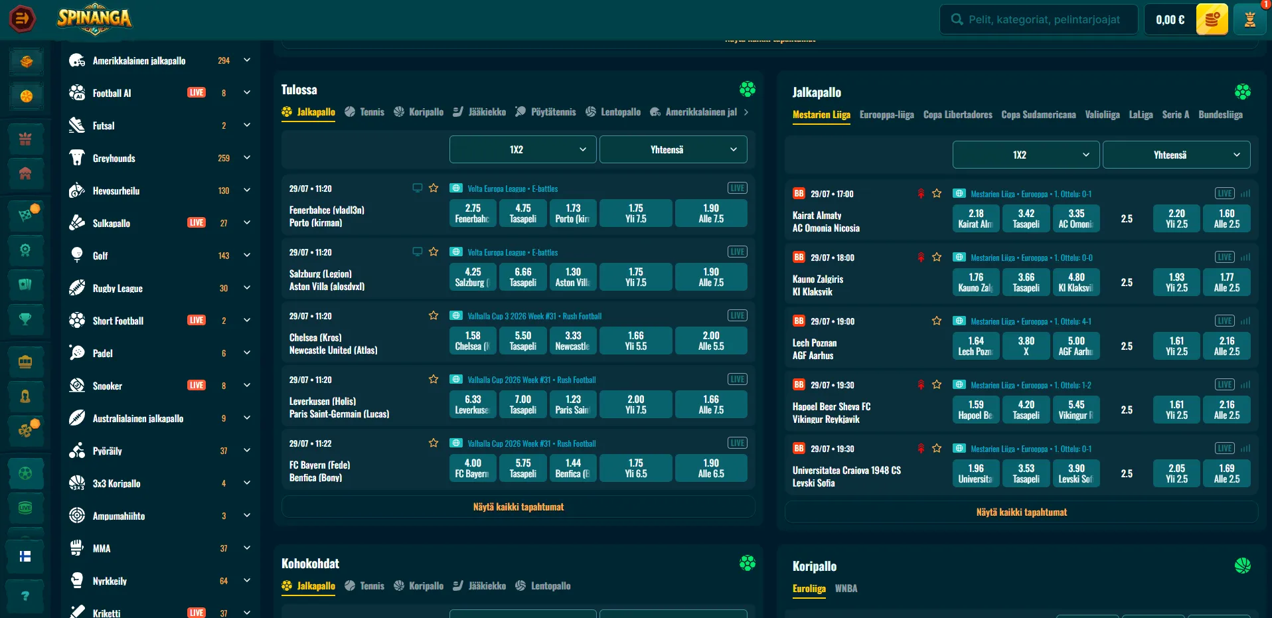Star the FC Bayern vs Benfica match

tap(434, 443)
